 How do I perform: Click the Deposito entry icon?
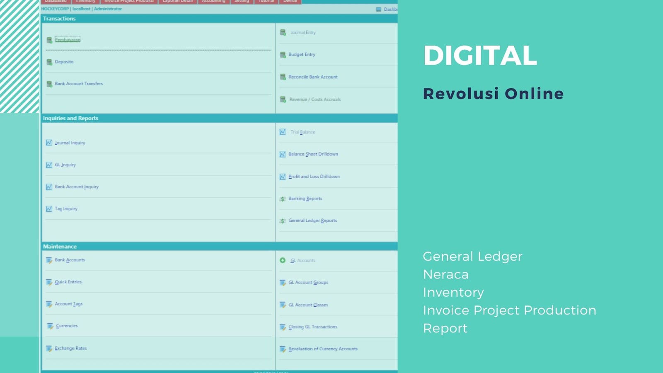49,62
